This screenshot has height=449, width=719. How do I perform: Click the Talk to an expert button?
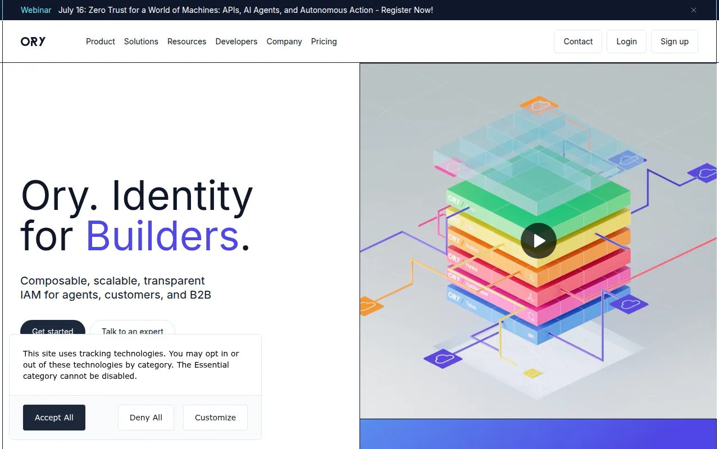pos(133,328)
